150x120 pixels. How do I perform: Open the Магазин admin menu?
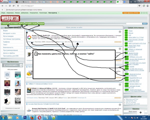[17, 13]
